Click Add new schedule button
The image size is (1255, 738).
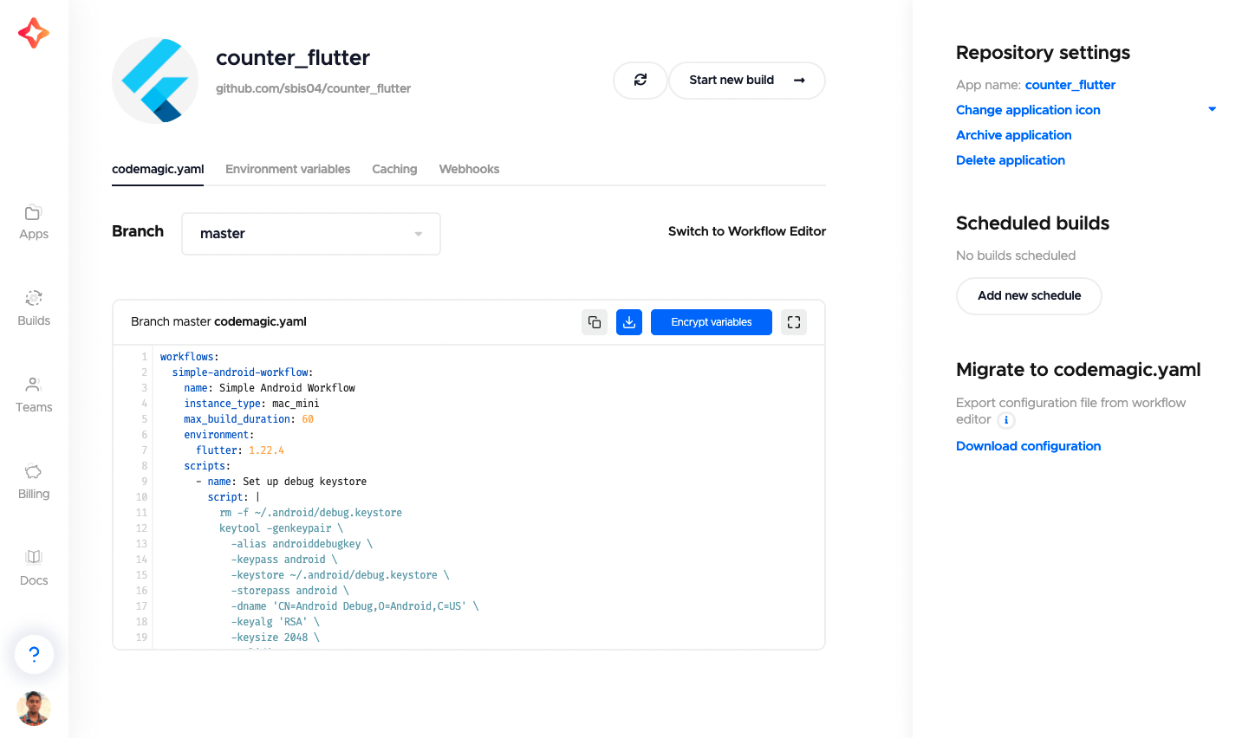(x=1029, y=296)
